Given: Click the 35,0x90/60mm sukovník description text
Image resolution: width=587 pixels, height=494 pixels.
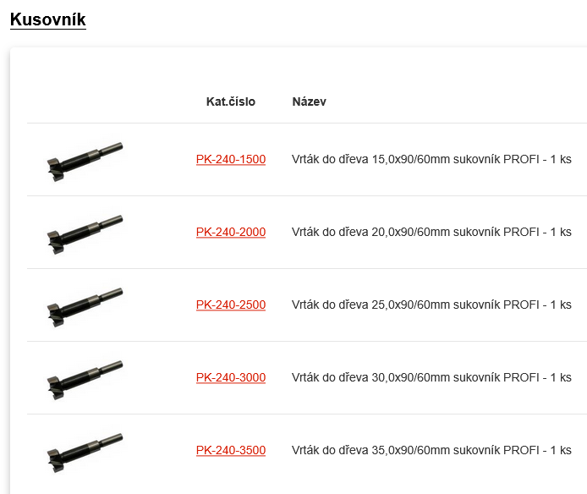Looking at the screenshot, I should (x=431, y=450).
